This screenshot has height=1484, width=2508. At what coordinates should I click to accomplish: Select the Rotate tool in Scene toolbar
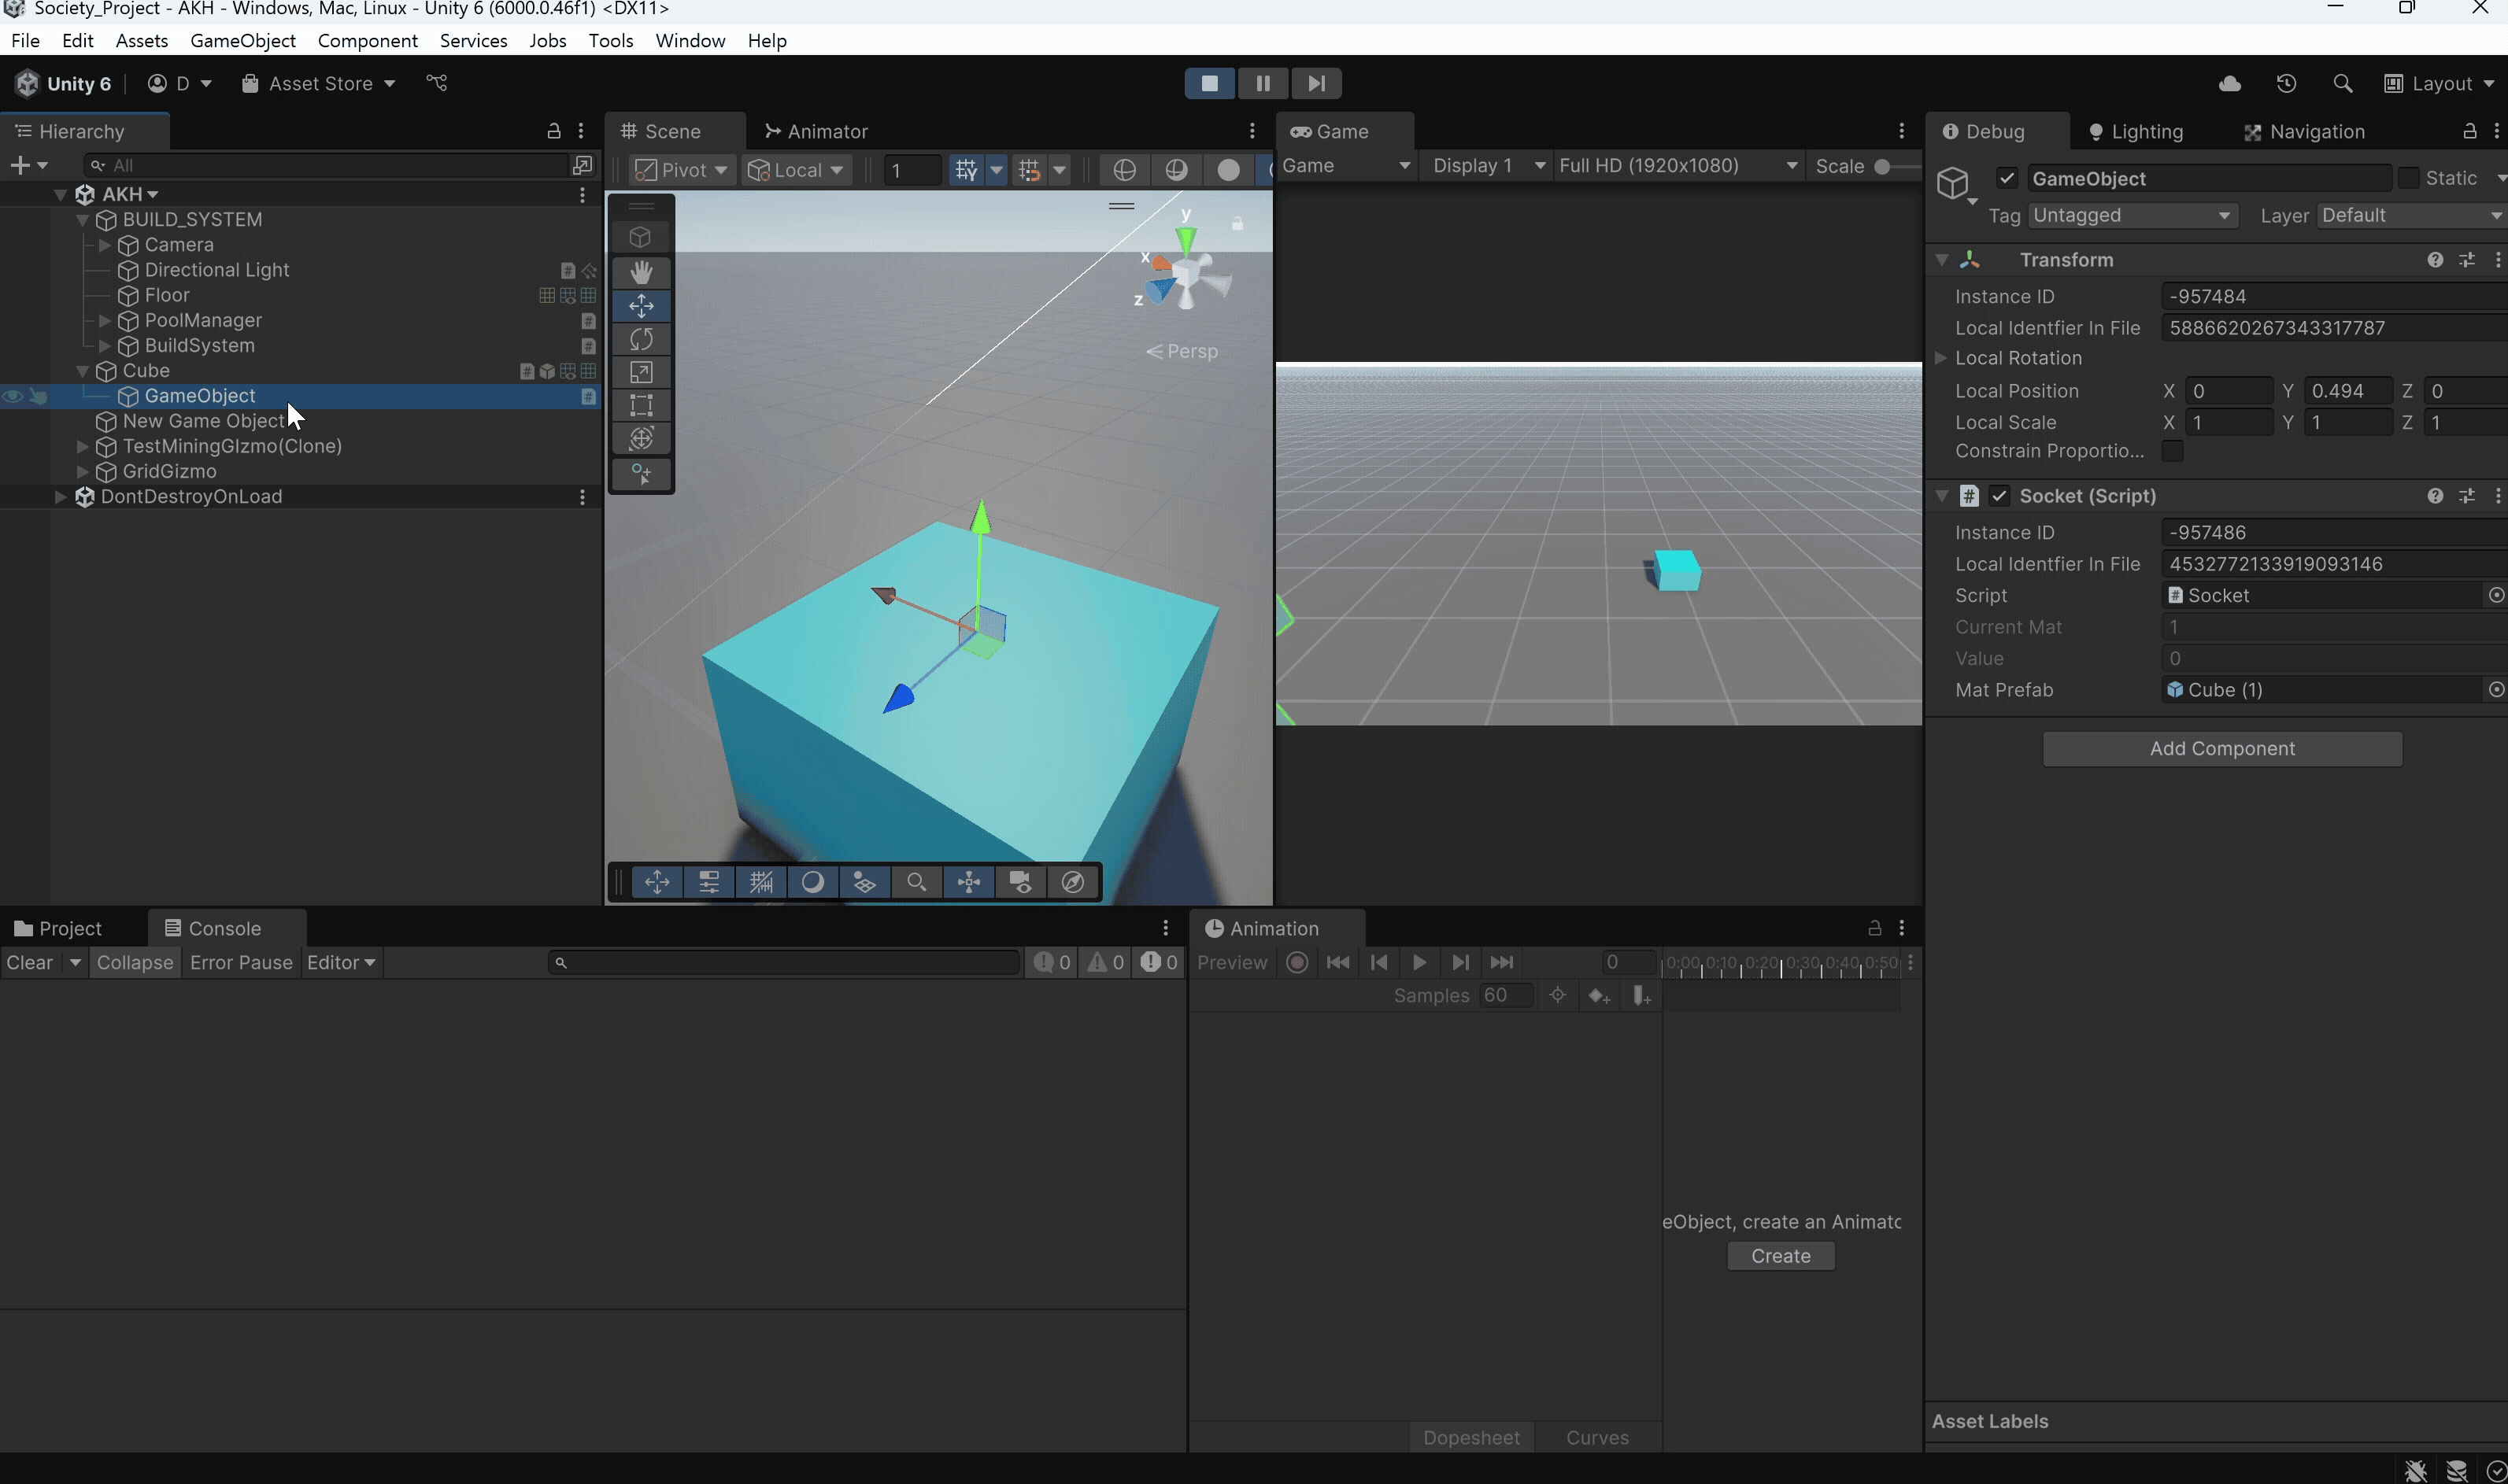[x=642, y=339]
